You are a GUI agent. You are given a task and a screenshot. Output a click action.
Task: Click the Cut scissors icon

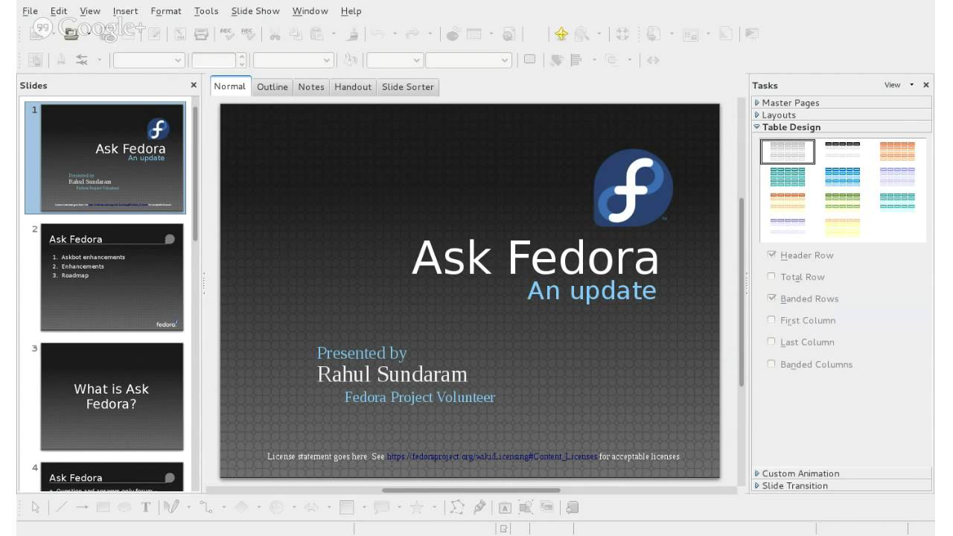(275, 33)
